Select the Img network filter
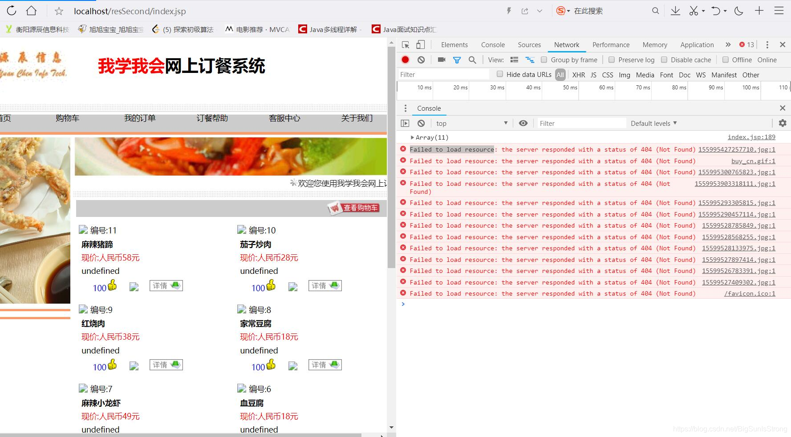 click(625, 75)
